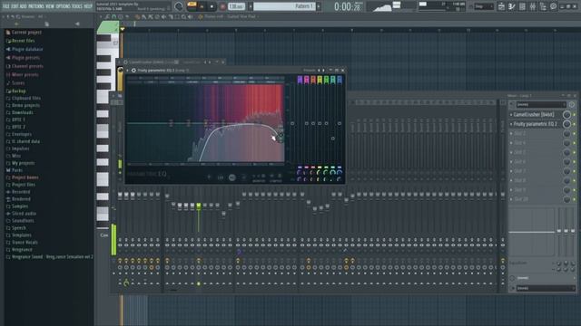Select the yellow band 4 token in EQ
The width and height of the screenshot is (581, 326).
tap(320, 80)
